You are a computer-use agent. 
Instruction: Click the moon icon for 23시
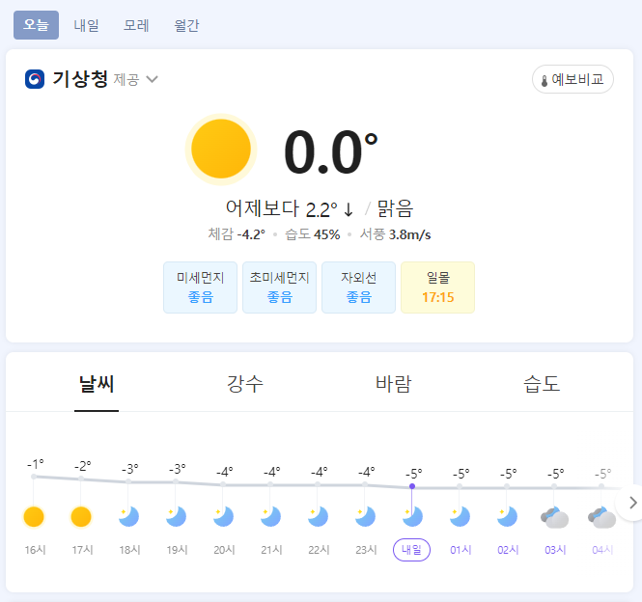tap(365, 517)
